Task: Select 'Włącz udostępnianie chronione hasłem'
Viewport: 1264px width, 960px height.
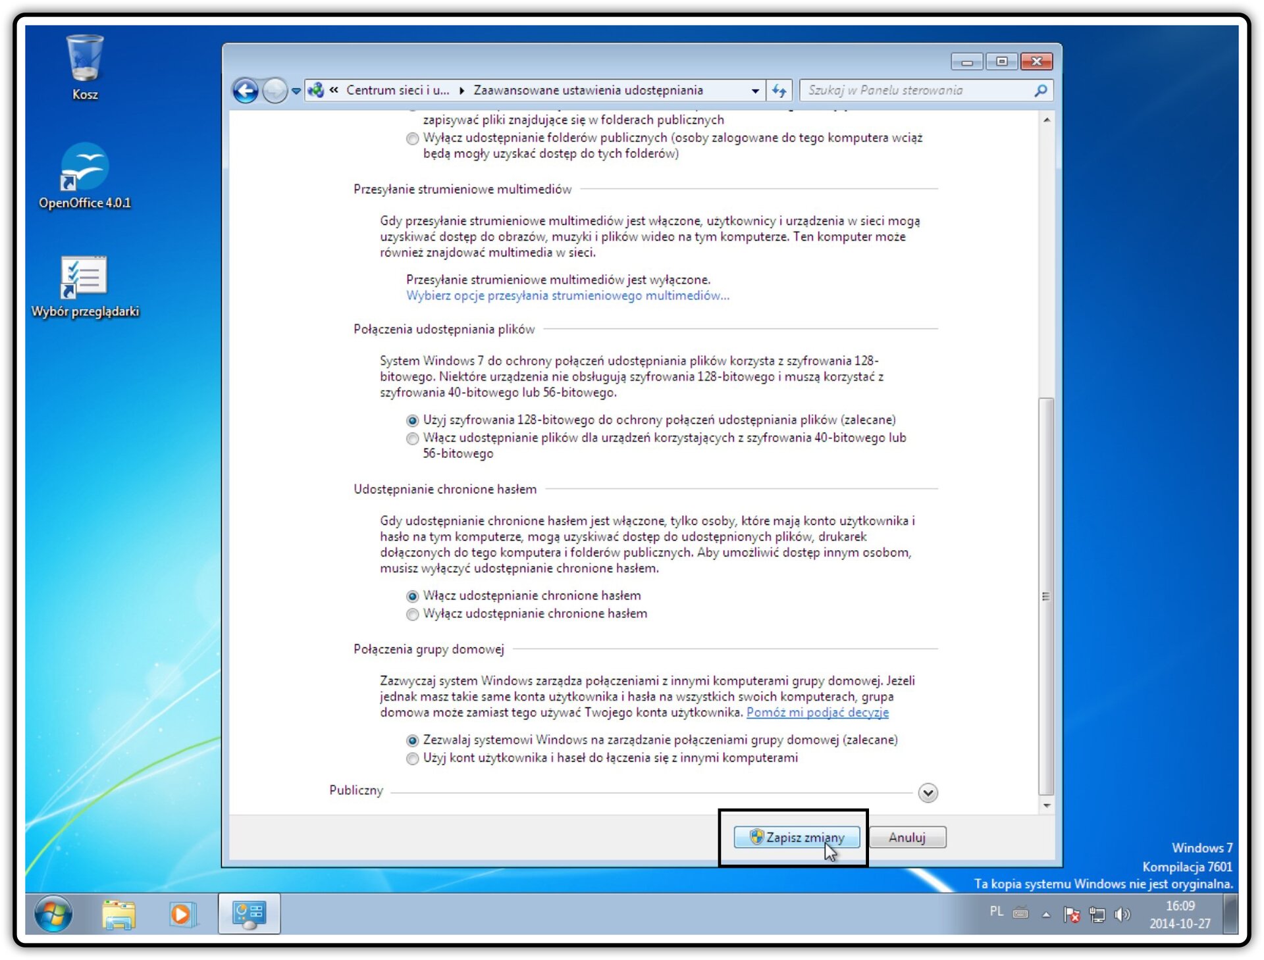Action: coord(412,596)
